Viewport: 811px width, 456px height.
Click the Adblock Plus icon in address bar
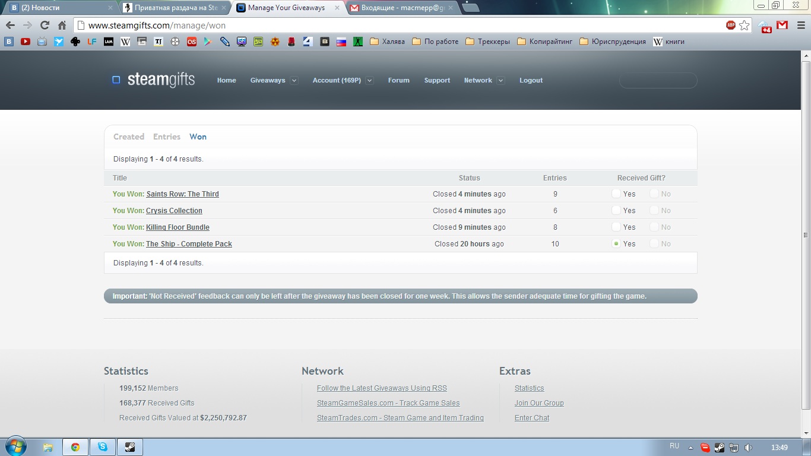click(731, 25)
